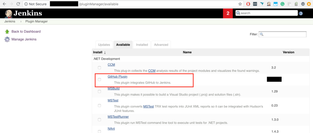Image resolution: width=313 pixels, height=133 pixels.
Task: Focus the Filter input field
Action: 283,34
